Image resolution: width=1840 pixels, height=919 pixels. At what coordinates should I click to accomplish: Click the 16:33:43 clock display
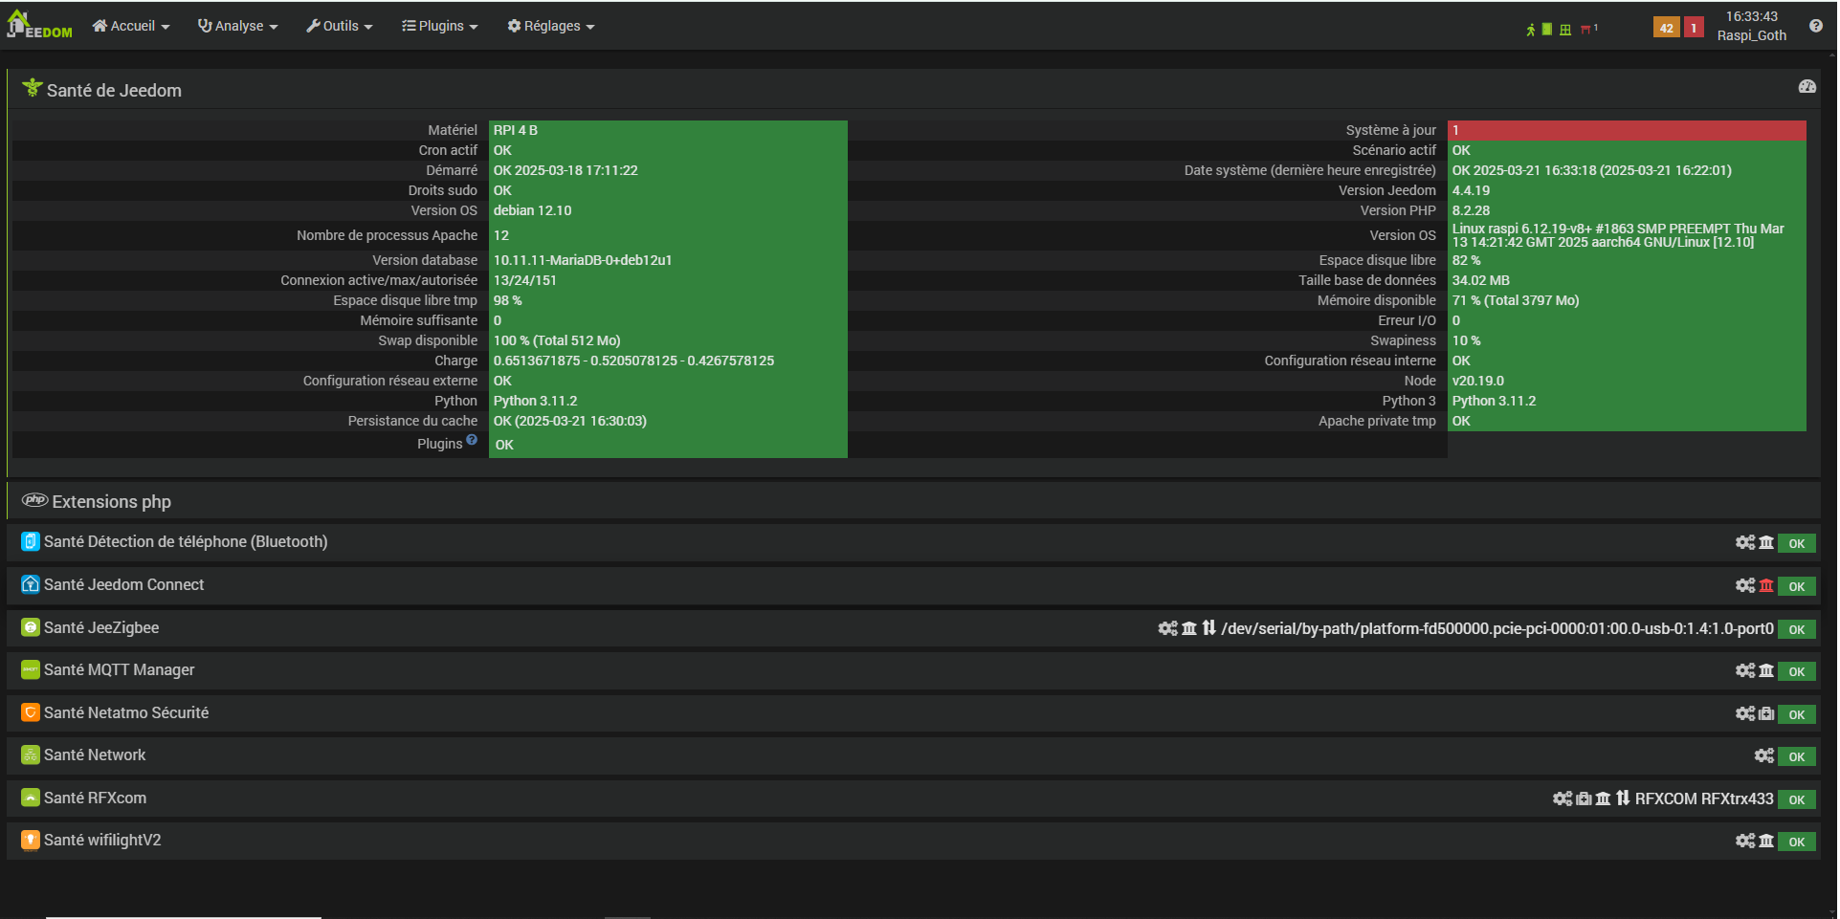click(1752, 16)
